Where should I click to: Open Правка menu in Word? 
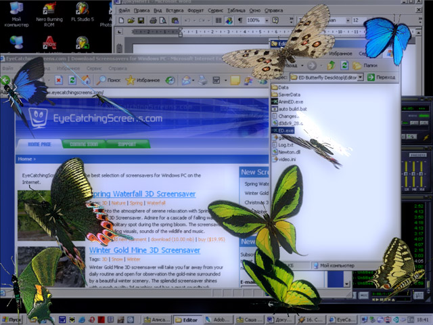click(141, 11)
